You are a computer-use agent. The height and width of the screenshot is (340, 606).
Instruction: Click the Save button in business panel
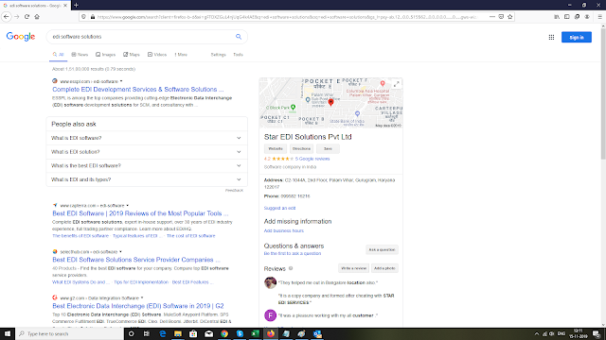coord(328,149)
